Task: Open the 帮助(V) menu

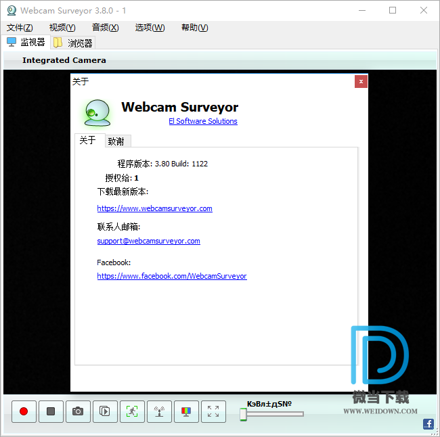Action: tap(195, 28)
